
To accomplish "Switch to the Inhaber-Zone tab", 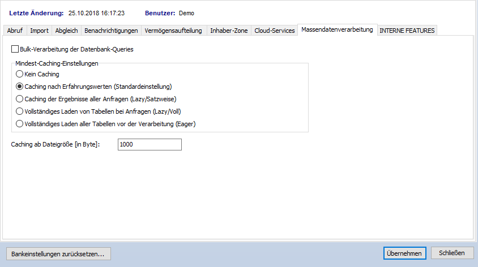I will (229, 31).
